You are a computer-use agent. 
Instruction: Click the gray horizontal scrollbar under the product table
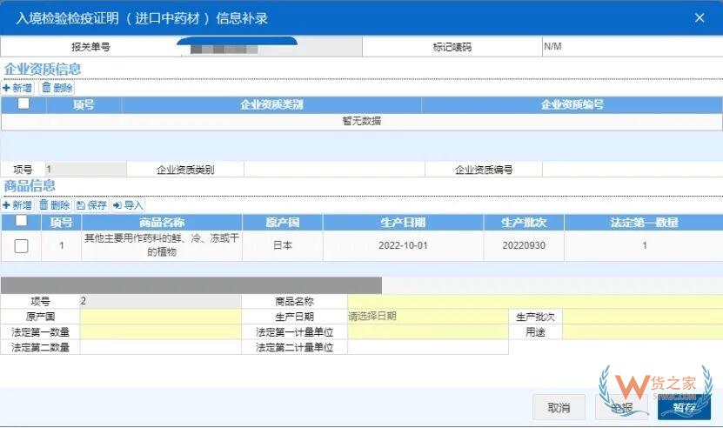[x=191, y=285]
